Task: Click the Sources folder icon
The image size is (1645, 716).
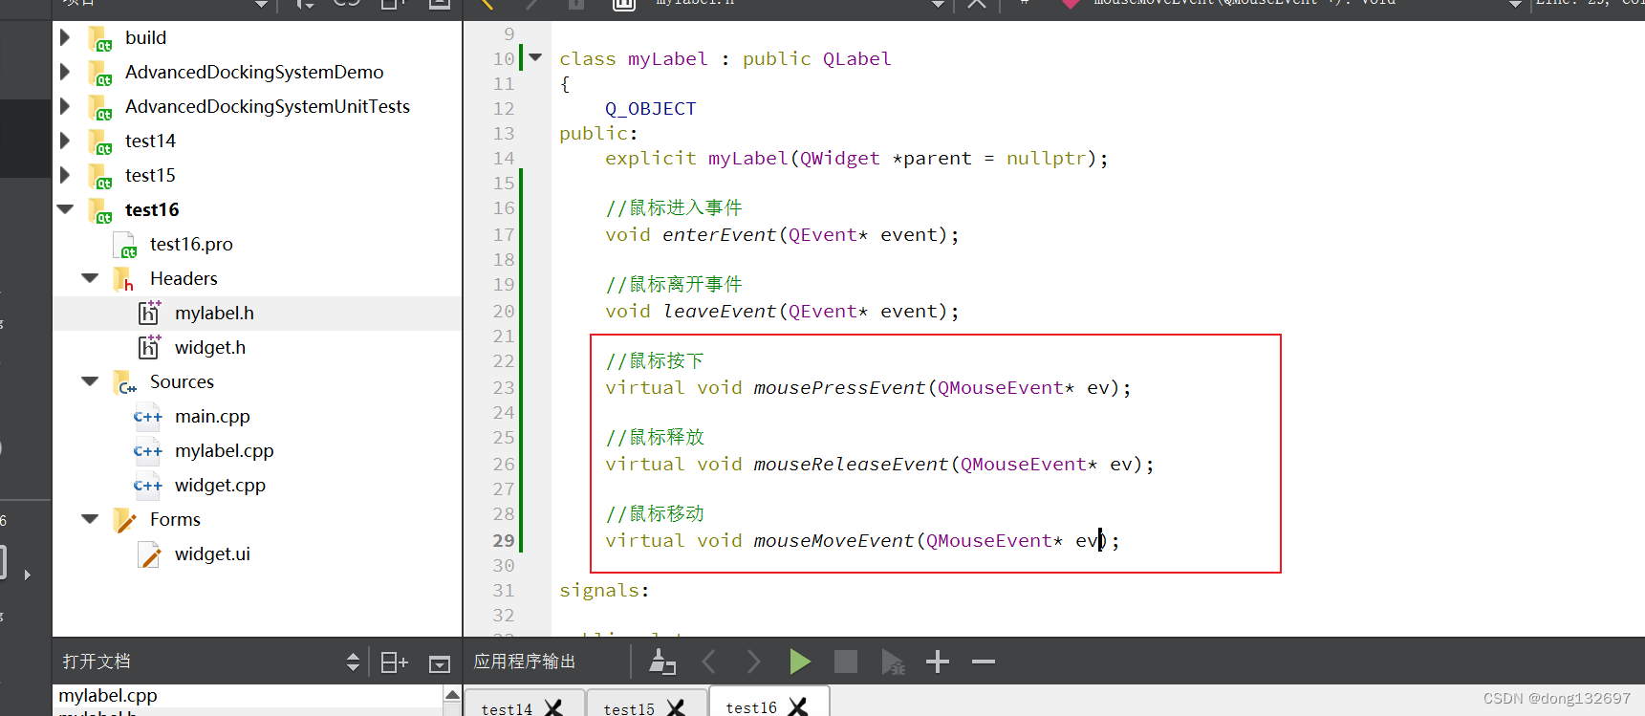Action: pyautogui.click(x=125, y=382)
